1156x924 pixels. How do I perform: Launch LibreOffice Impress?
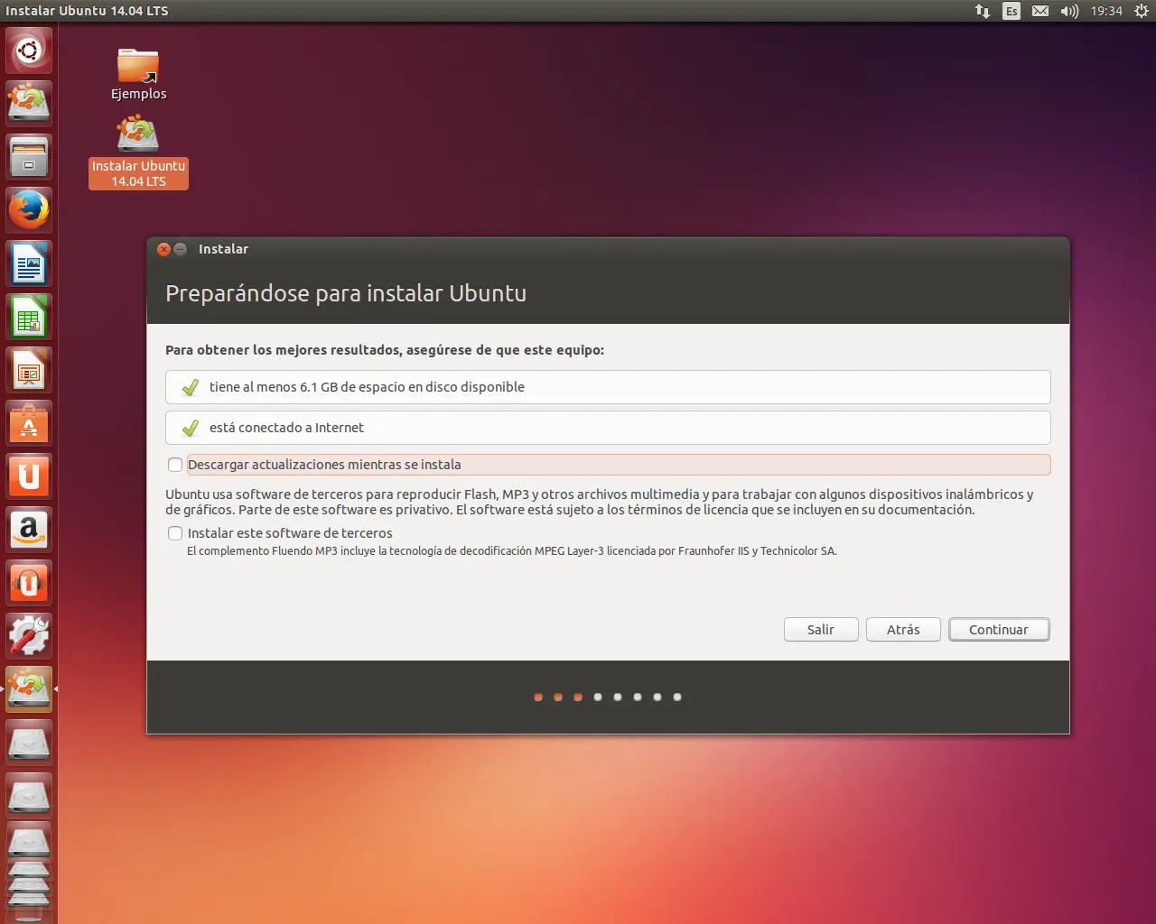[x=29, y=370]
